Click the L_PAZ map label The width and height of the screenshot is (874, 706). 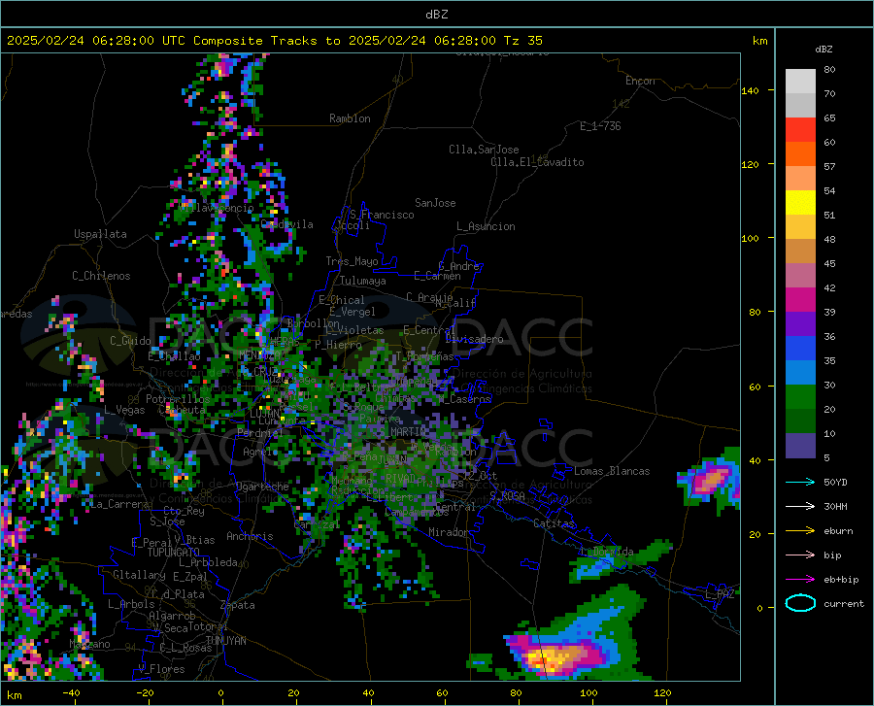720,594
